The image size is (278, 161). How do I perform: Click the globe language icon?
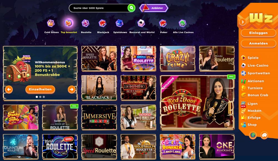(x=253, y=135)
